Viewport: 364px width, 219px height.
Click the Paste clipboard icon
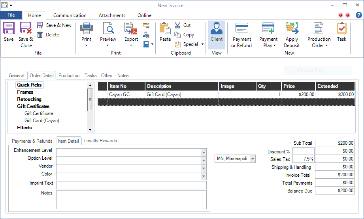[165, 28]
